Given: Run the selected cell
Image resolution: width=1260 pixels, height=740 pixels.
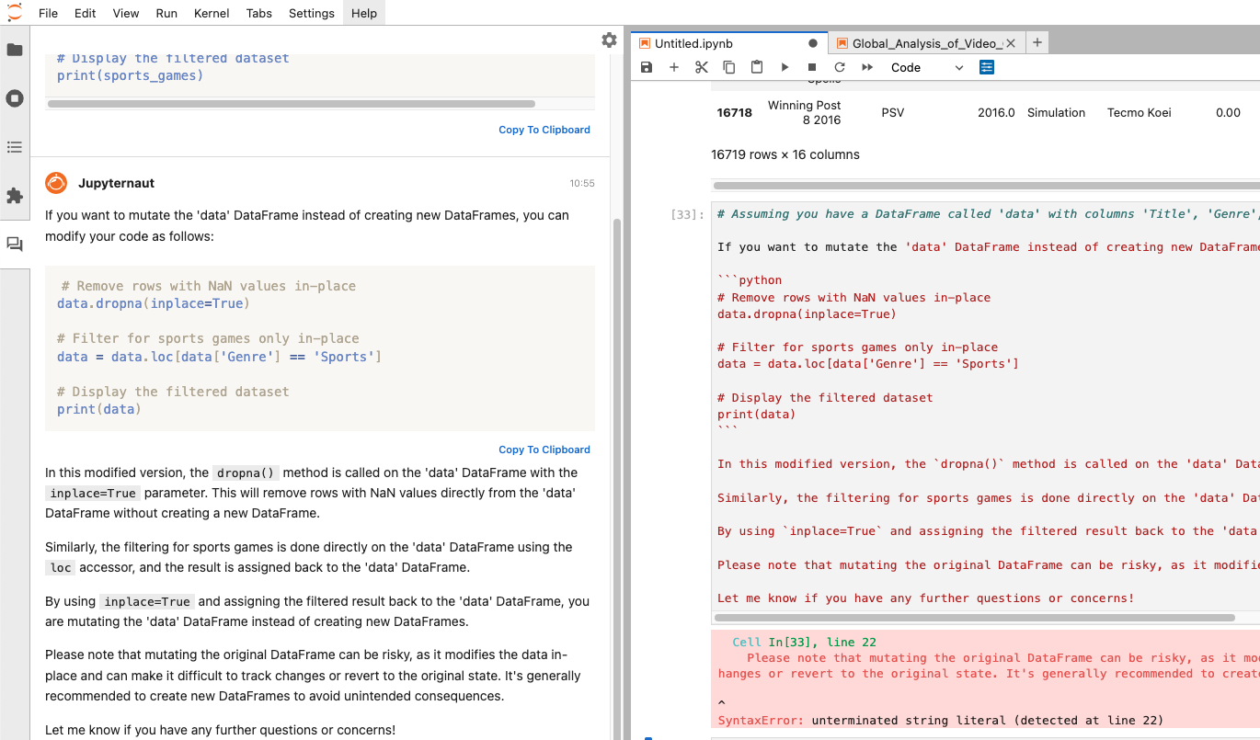Looking at the screenshot, I should tap(785, 67).
